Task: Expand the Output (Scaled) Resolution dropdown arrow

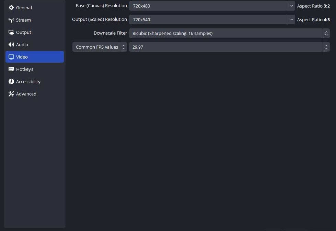Action: coord(291,20)
